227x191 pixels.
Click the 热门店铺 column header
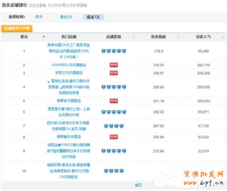point(69,37)
